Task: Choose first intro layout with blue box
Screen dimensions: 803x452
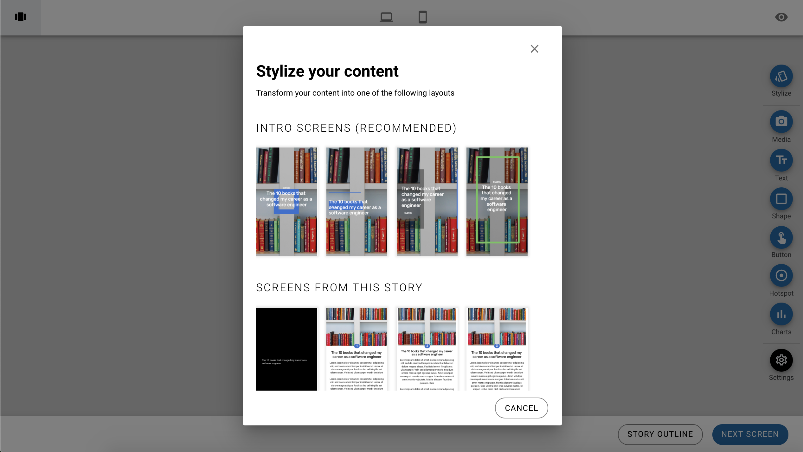Action: tap(286, 201)
